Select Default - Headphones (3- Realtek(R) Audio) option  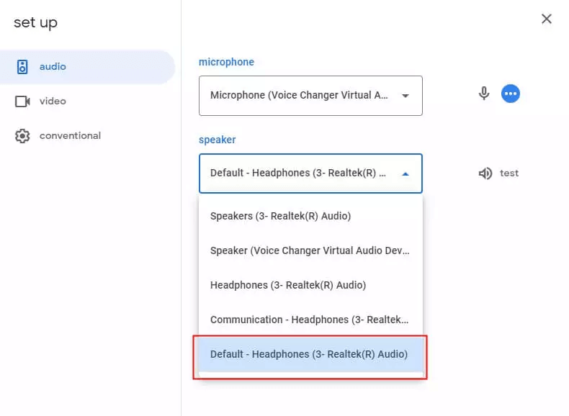pos(309,354)
